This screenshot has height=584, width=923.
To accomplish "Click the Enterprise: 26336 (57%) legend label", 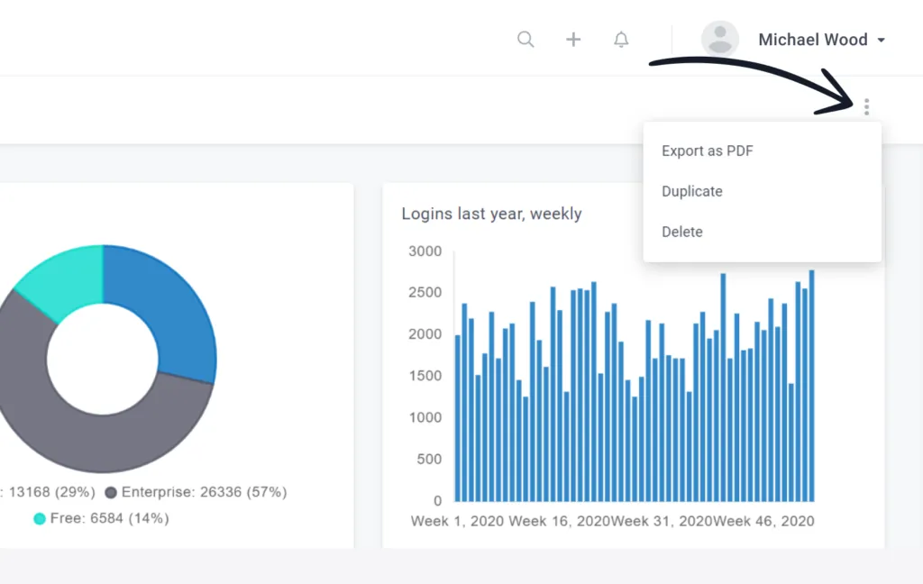I will click(x=205, y=492).
